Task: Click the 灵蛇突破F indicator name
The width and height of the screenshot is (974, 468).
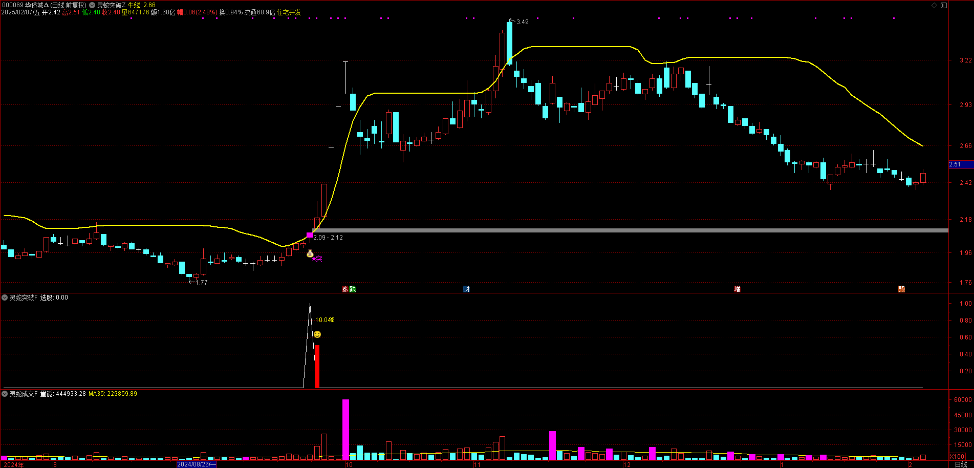Action: (x=24, y=297)
